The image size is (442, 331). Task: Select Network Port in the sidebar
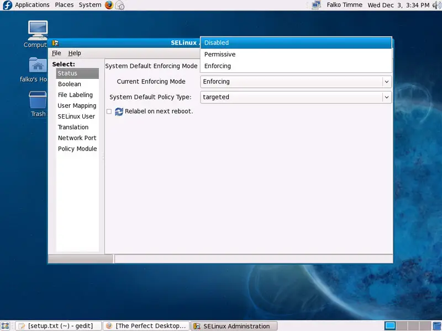[x=77, y=138]
